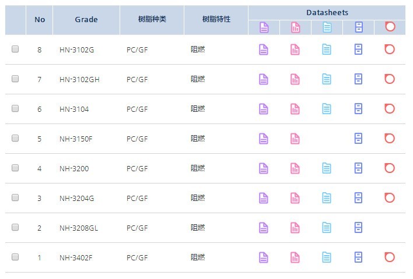413x279 pixels.
Task: Check the box for row HN-3102GH
Action: (15, 79)
